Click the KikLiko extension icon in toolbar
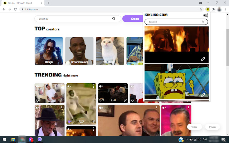This screenshot has width=229, height=143. click(x=208, y=9)
